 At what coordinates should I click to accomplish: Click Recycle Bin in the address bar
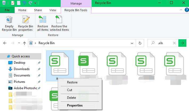pyautogui.click(x=47, y=43)
